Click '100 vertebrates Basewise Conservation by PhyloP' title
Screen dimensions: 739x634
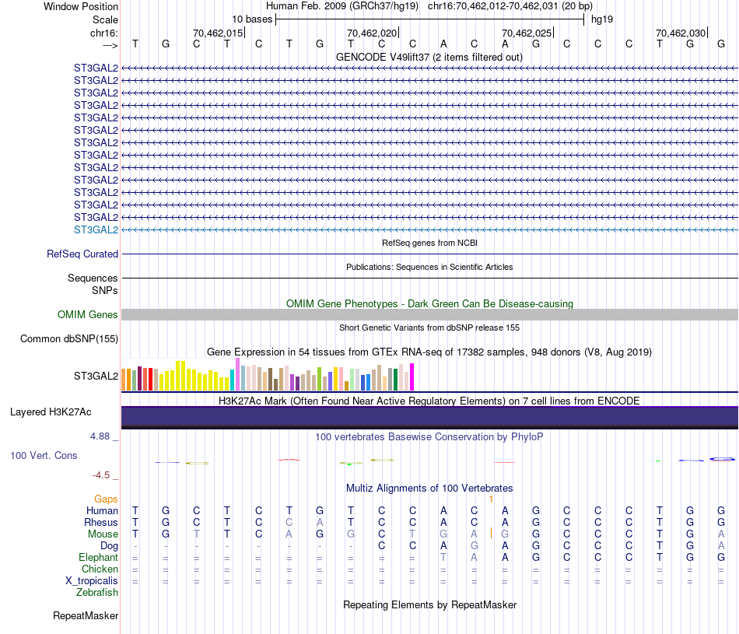[429, 437]
